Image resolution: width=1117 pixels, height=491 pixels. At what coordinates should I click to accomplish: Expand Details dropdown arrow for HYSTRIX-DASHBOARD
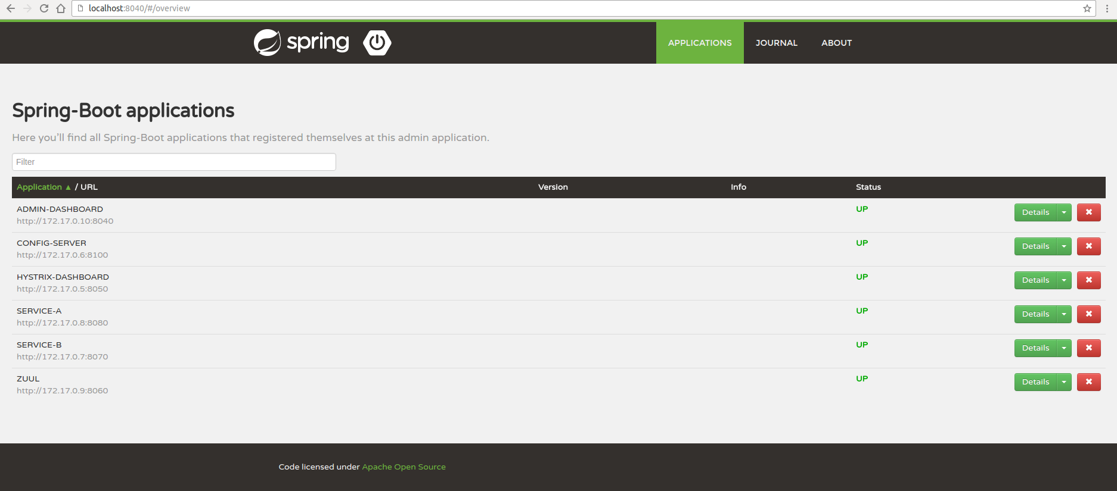pos(1064,280)
